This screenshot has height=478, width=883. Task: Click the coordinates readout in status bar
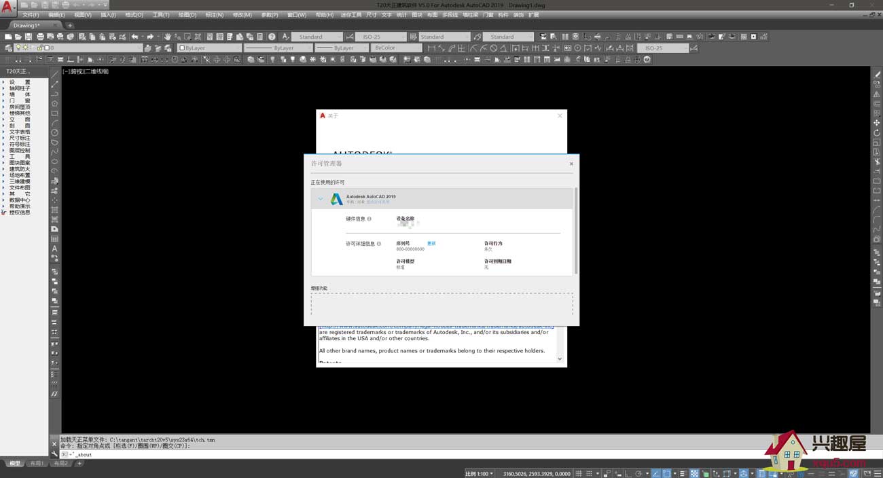pos(537,473)
